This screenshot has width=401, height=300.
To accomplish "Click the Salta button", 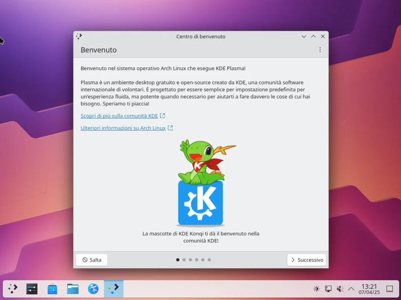I will [x=91, y=259].
